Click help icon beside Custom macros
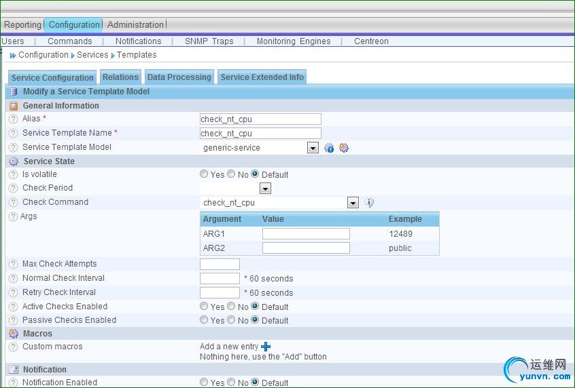Image resolution: width=575 pixels, height=388 pixels. pyautogui.click(x=13, y=347)
